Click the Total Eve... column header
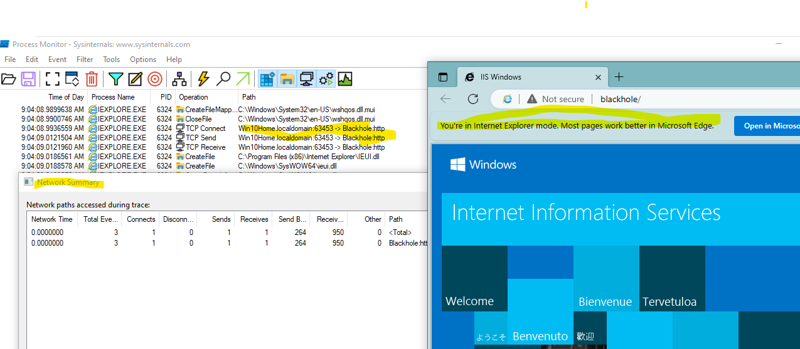This screenshot has height=349, width=800. pos(99,219)
